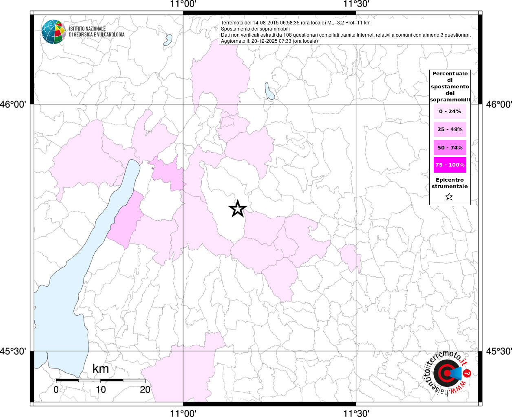Screen dimensions: 512x417
Task: Click legend title 'Percentuale di spostamento'
Action: point(450,86)
